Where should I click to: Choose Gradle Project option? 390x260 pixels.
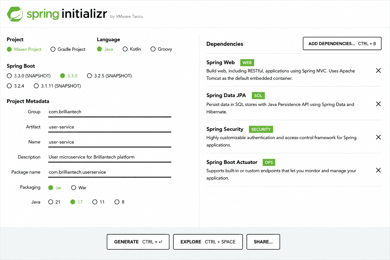[x=68, y=49]
